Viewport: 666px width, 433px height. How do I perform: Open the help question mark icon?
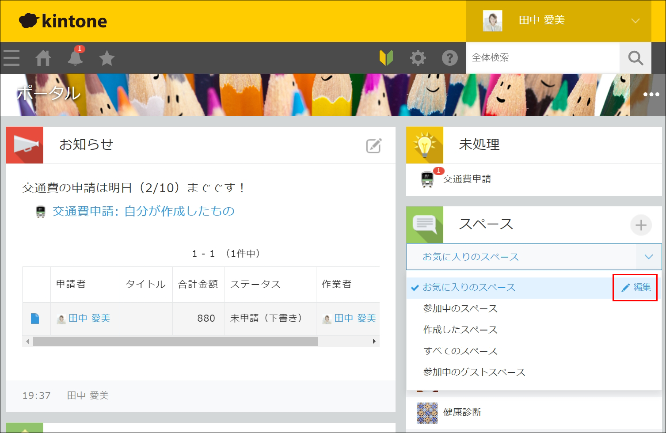449,58
